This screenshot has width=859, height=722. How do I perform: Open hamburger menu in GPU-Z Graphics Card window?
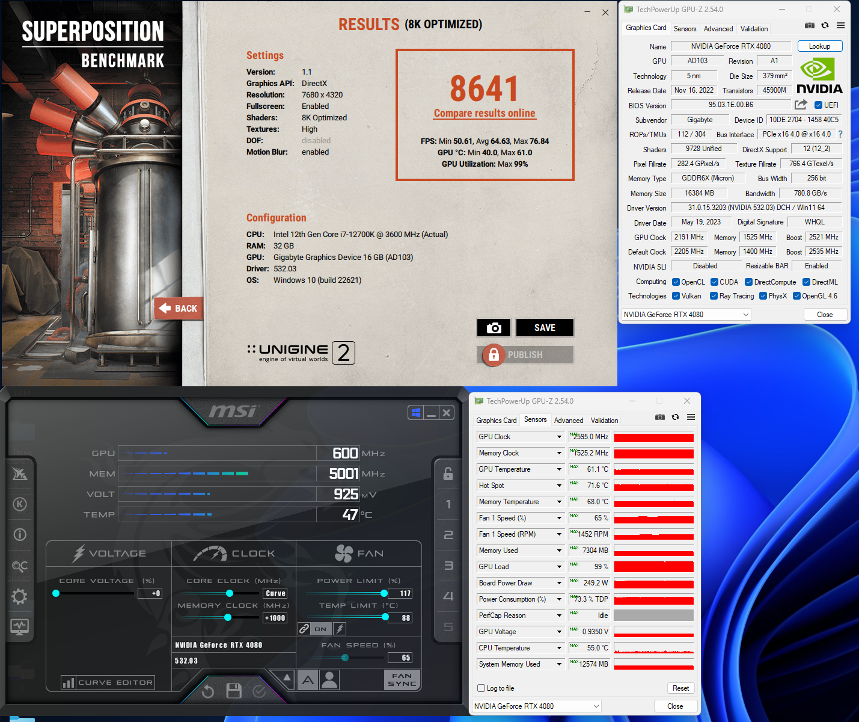pyautogui.click(x=840, y=25)
